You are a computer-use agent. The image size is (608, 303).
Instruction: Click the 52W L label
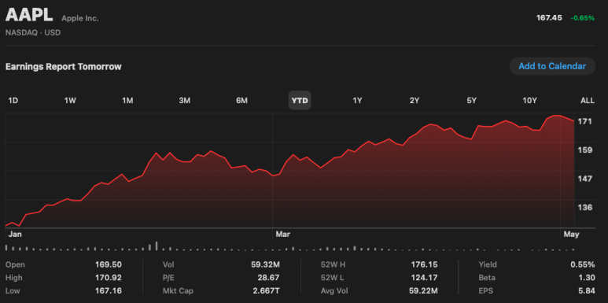point(332,278)
